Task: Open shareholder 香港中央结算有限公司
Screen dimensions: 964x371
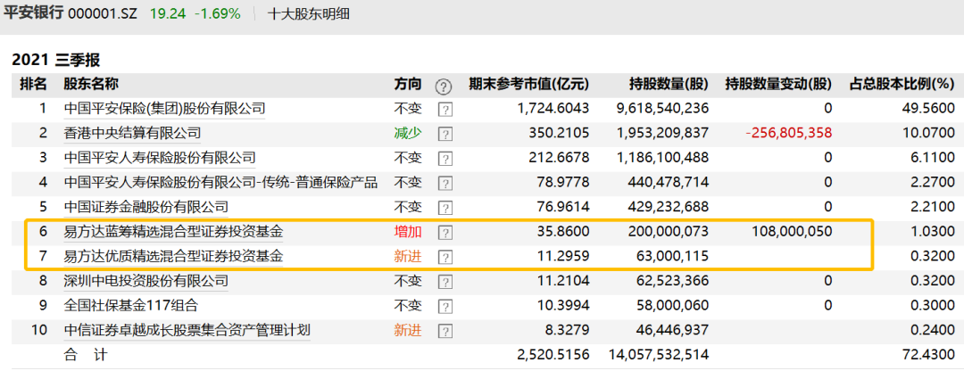Action: (132, 133)
